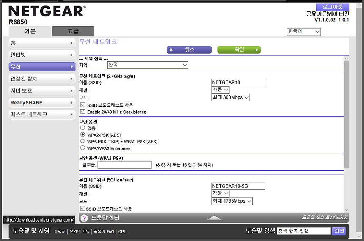Select WPA/WPA2 Enterprise radio button

click(x=83, y=148)
